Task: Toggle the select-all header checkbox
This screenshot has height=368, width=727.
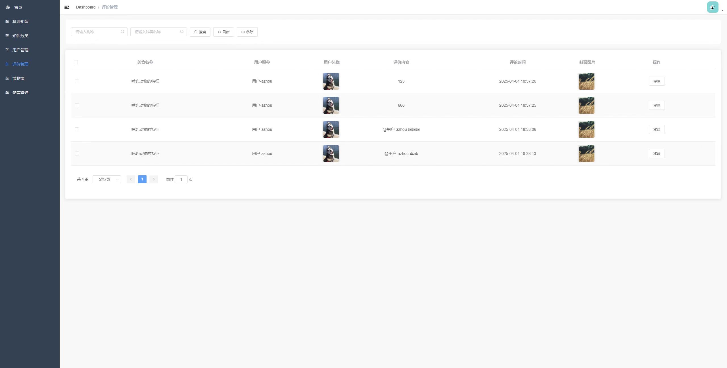Action: tap(76, 62)
